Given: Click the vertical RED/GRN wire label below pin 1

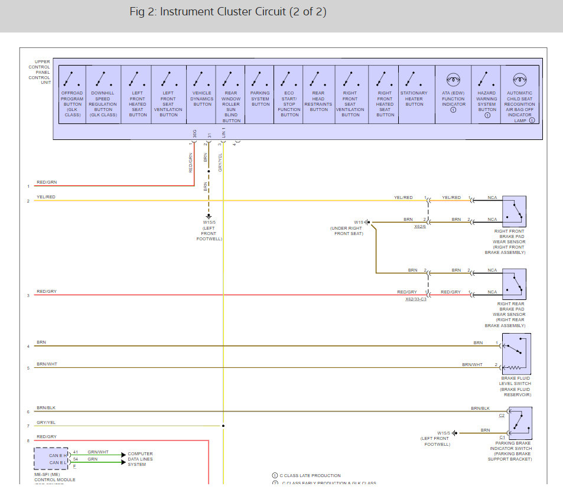Looking at the screenshot, I should 191,162.
